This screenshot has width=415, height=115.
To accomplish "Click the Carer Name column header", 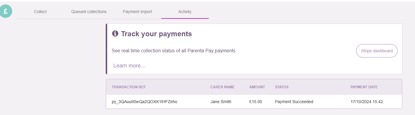I will click(x=222, y=87).
